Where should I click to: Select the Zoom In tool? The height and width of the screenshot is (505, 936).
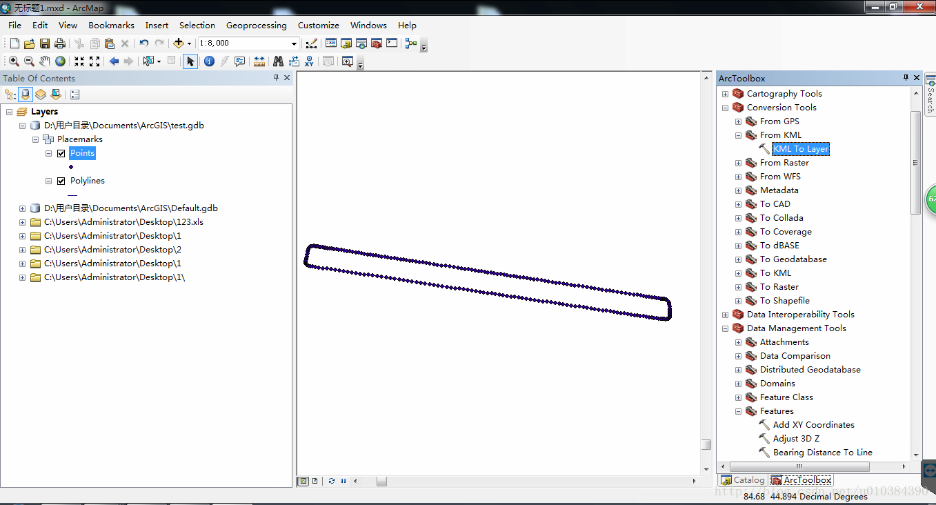click(x=14, y=61)
